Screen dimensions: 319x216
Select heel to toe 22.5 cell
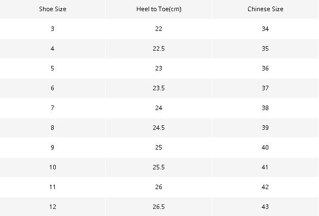pyautogui.click(x=159, y=49)
